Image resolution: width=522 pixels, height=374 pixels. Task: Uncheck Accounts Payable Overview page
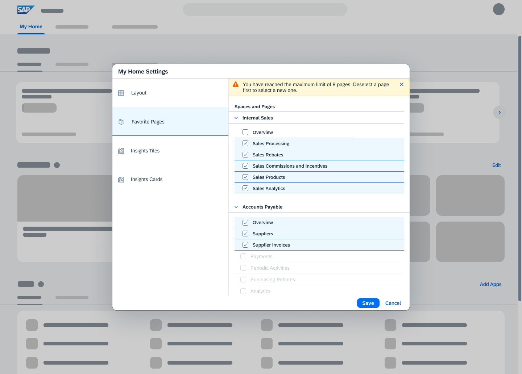coord(245,223)
